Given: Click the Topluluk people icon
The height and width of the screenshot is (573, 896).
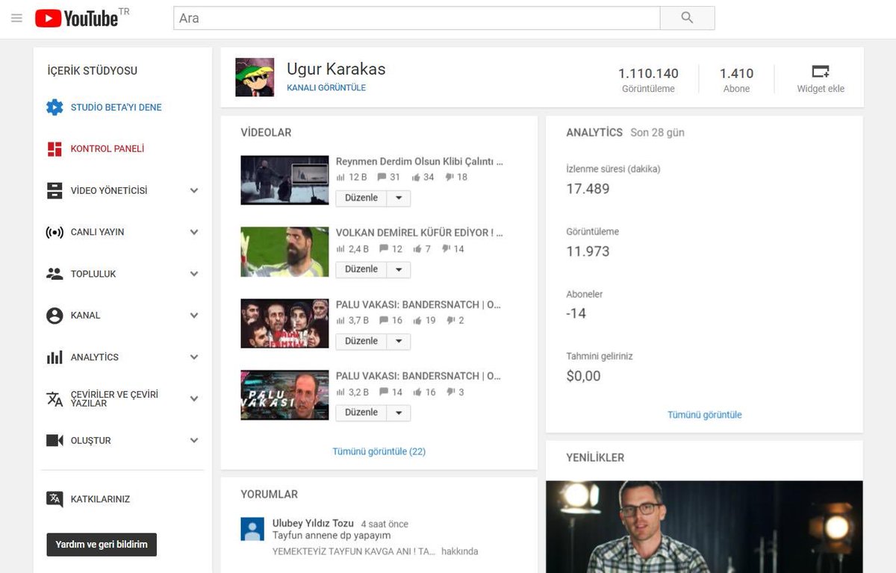Looking at the screenshot, I should pos(55,274).
